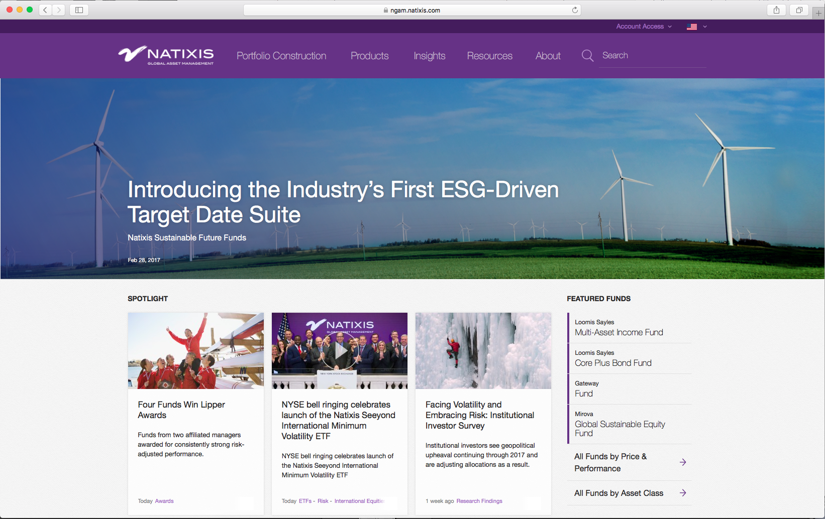
Task: Click the ngam.natixis.com address bar
Action: pyautogui.click(x=412, y=10)
